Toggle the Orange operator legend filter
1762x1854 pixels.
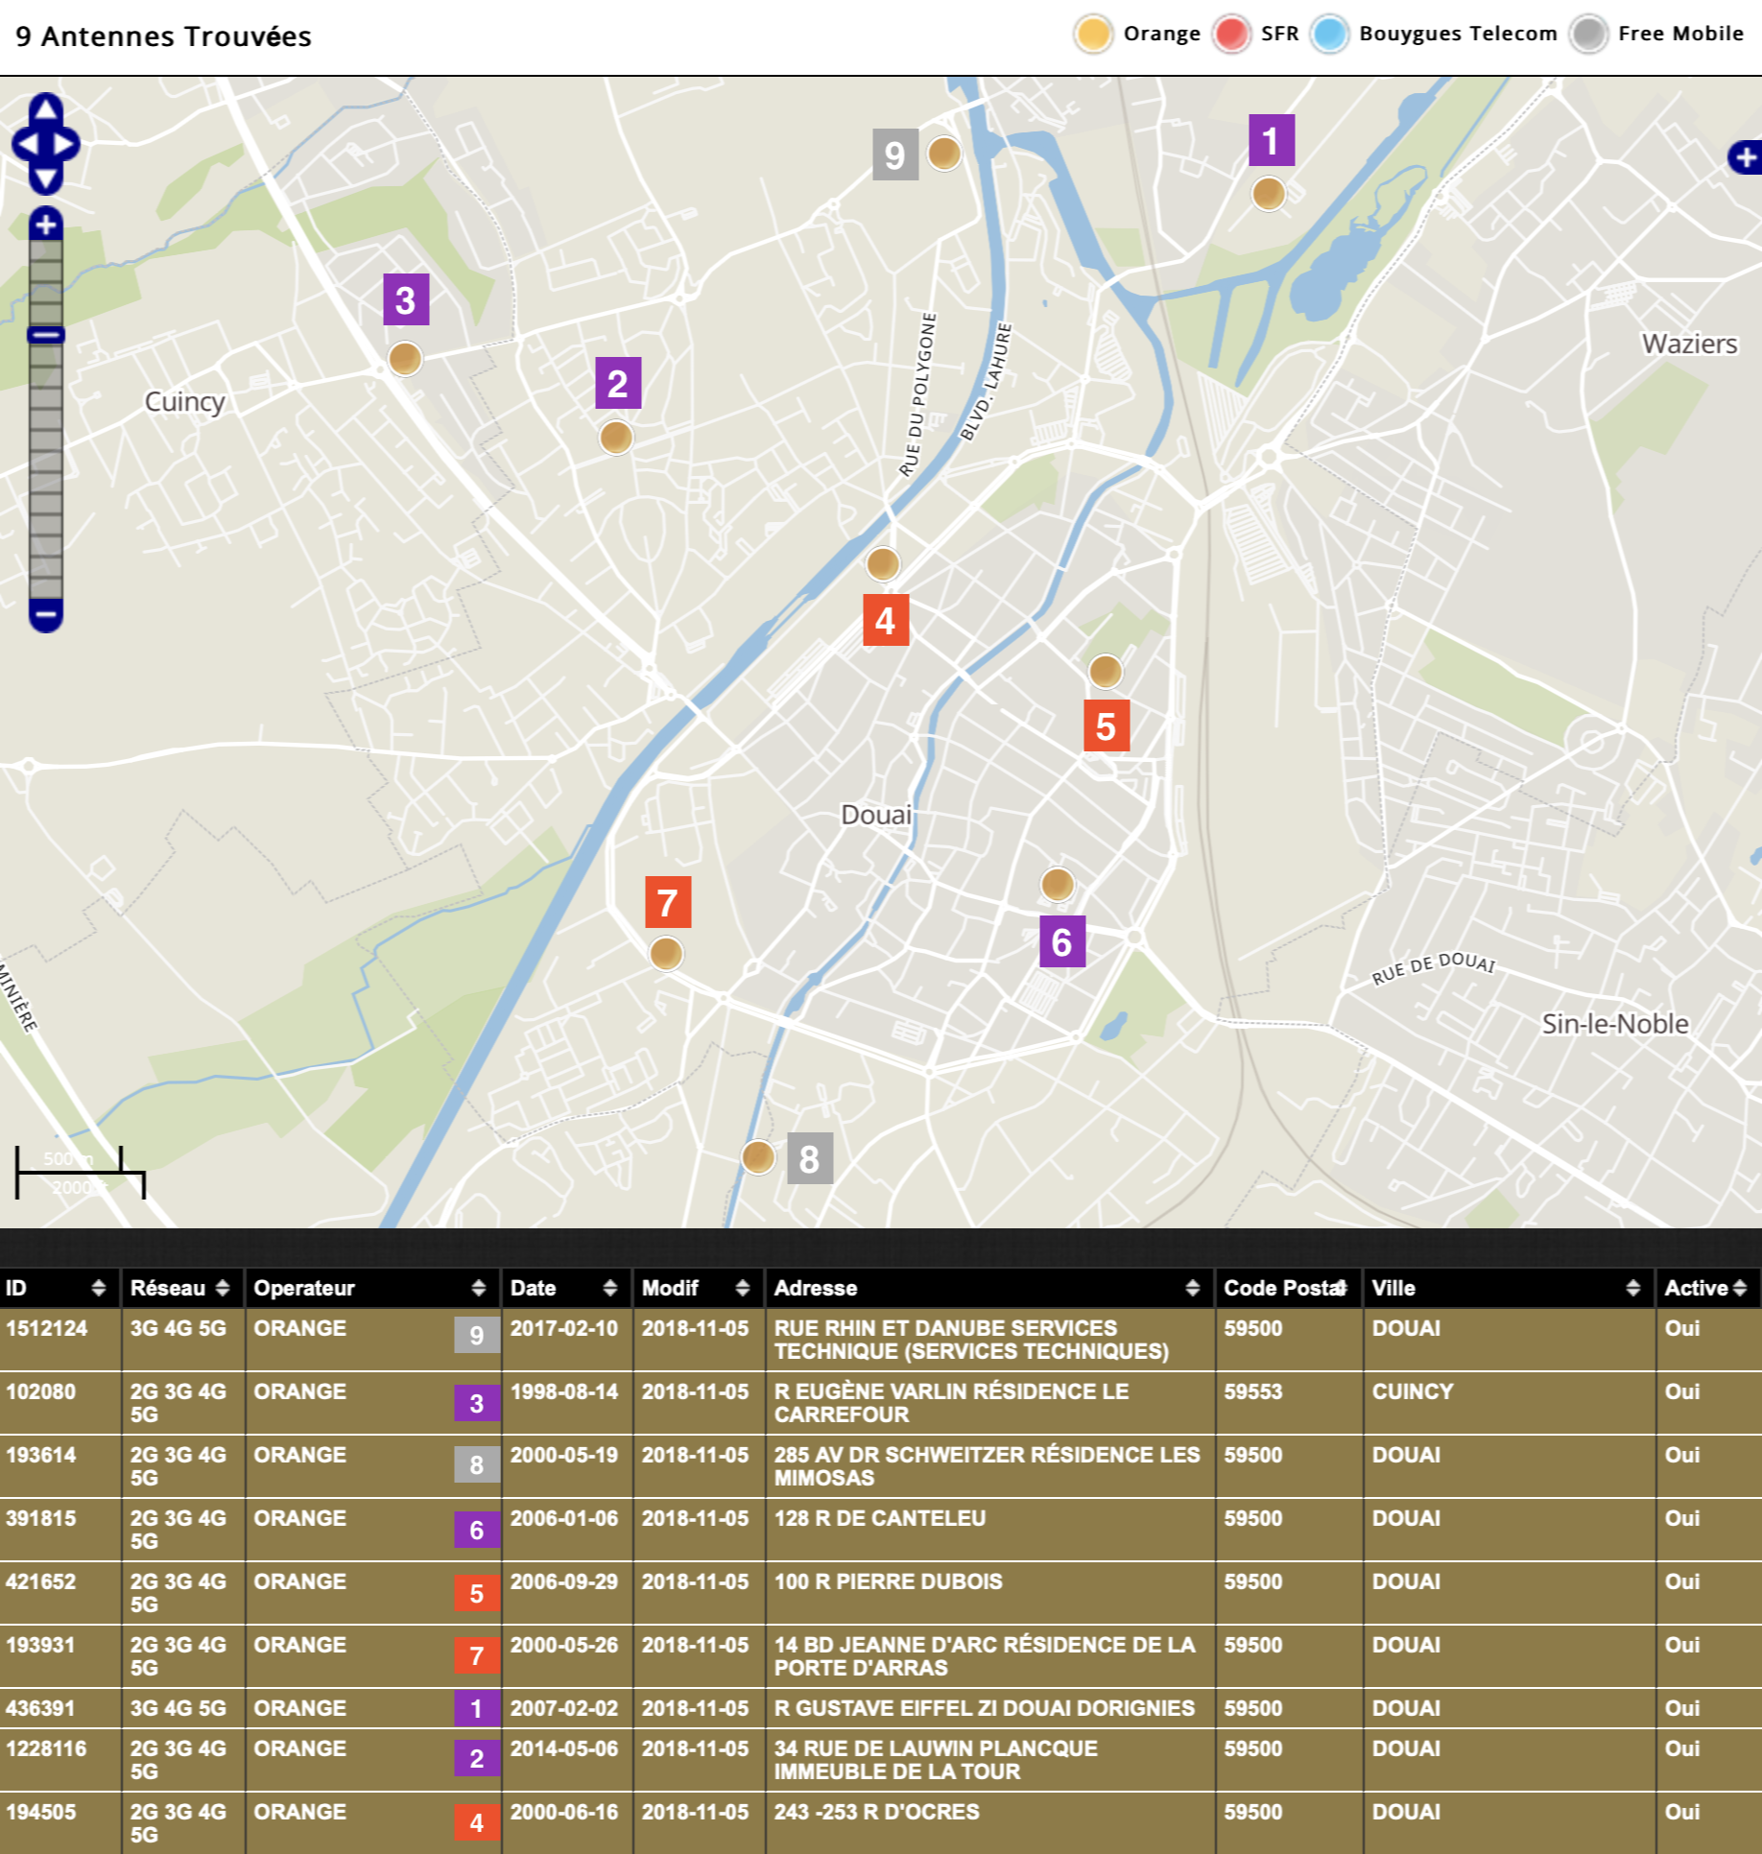coord(1137,34)
